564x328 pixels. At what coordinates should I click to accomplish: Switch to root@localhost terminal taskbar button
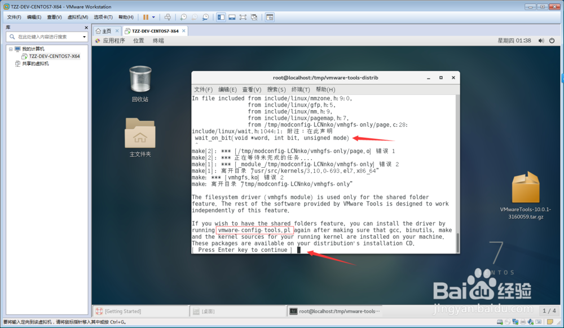tap(334, 311)
